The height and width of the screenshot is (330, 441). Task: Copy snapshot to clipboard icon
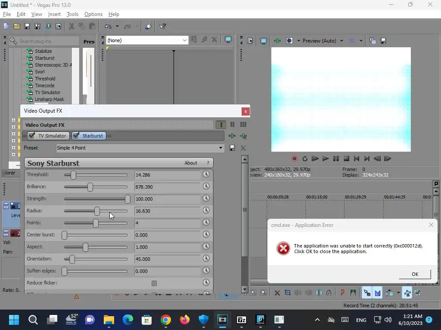[x=373, y=41]
